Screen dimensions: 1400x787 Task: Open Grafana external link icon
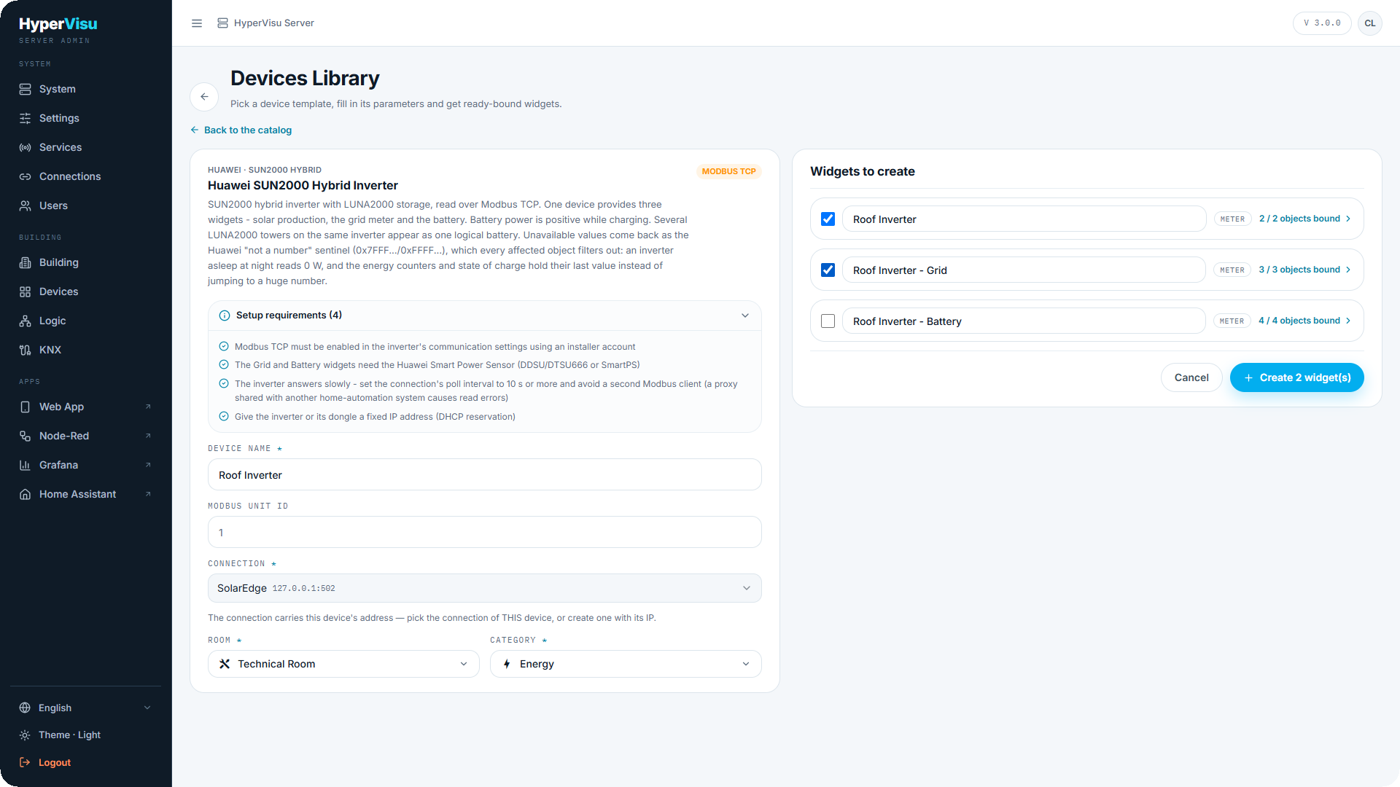(x=148, y=465)
